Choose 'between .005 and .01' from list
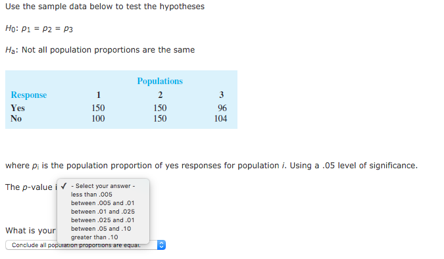The height and width of the screenshot is (259, 444). (x=103, y=203)
